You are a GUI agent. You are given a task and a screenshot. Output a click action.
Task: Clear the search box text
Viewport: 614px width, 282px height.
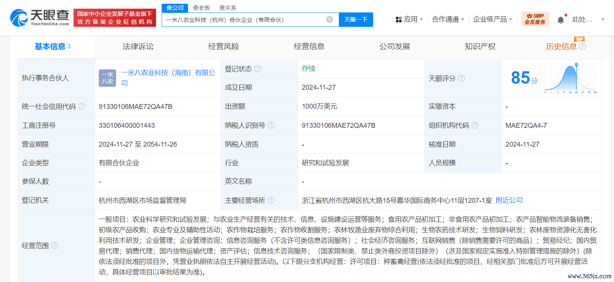pos(329,19)
